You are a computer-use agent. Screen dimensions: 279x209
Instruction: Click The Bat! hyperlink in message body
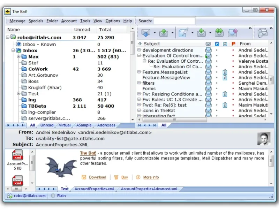point(88,153)
